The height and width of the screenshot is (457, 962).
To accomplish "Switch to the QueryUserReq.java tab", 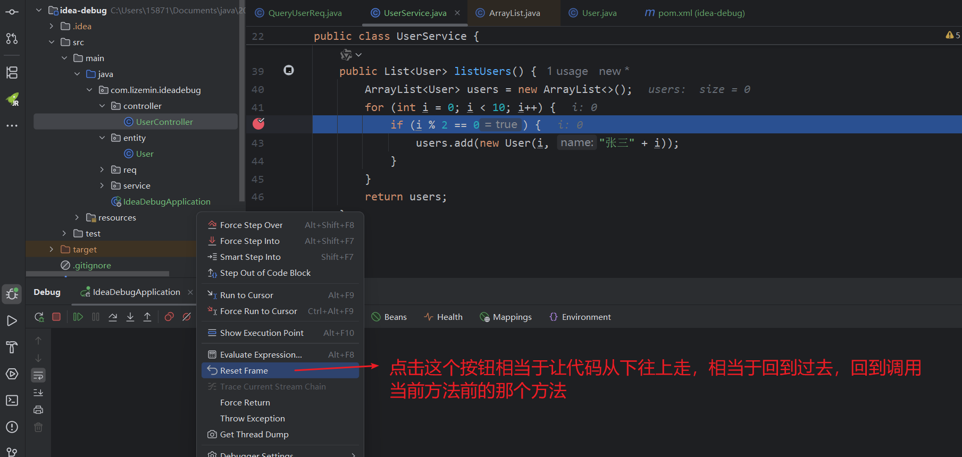I will coord(298,13).
